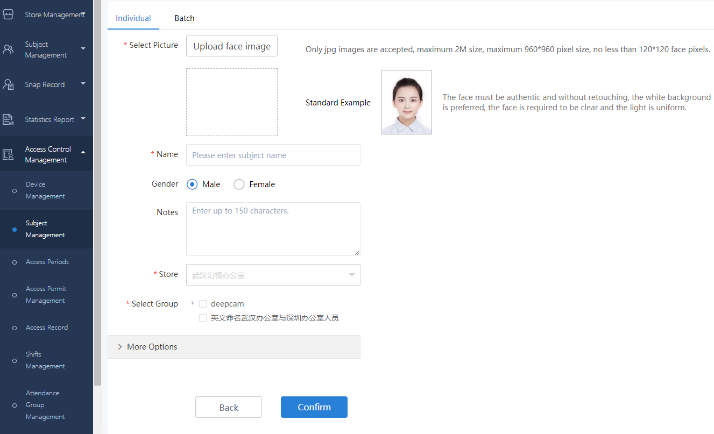Open Access Record in sidebar
714x434 pixels.
coord(47,328)
